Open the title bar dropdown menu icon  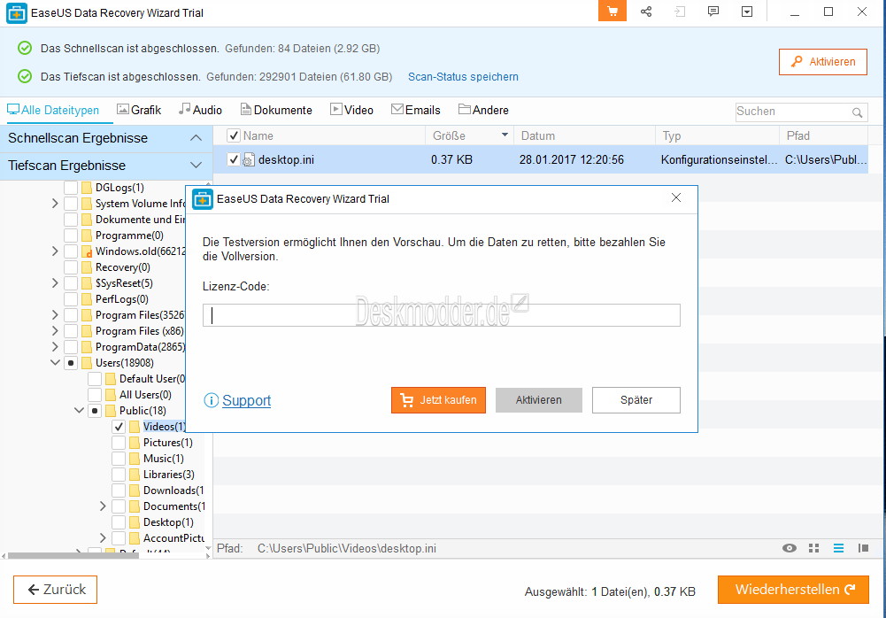tap(747, 12)
